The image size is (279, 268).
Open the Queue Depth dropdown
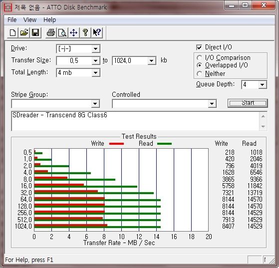[x=262, y=85]
